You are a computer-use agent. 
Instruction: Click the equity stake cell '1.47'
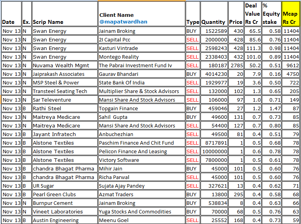tap(271, 108)
